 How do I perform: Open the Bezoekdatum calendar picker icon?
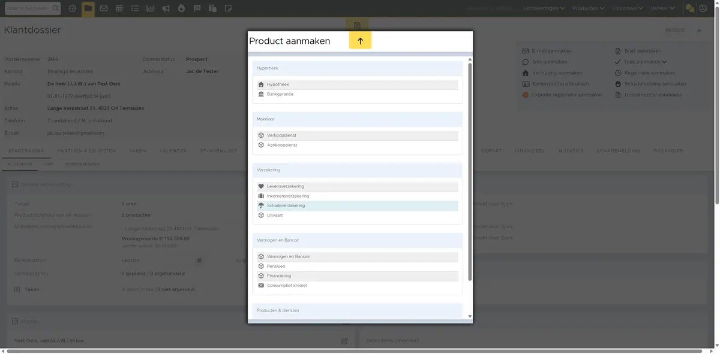pyautogui.click(x=199, y=261)
